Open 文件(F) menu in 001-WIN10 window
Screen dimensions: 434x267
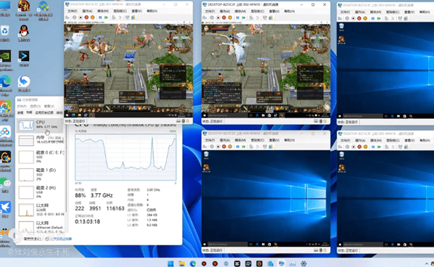coord(73,11)
